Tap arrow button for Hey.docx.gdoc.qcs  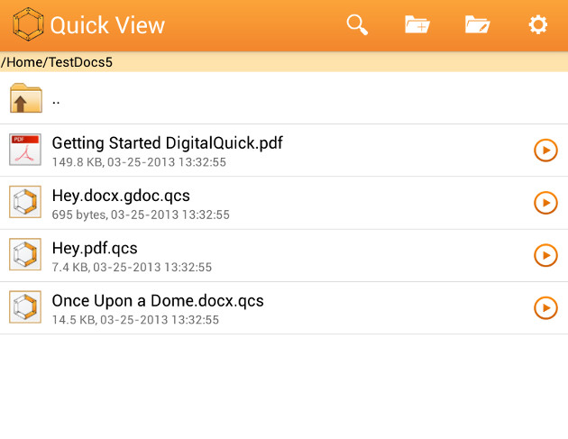(x=545, y=203)
